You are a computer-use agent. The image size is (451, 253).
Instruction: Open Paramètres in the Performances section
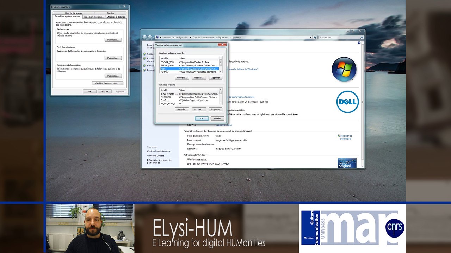pyautogui.click(x=113, y=40)
